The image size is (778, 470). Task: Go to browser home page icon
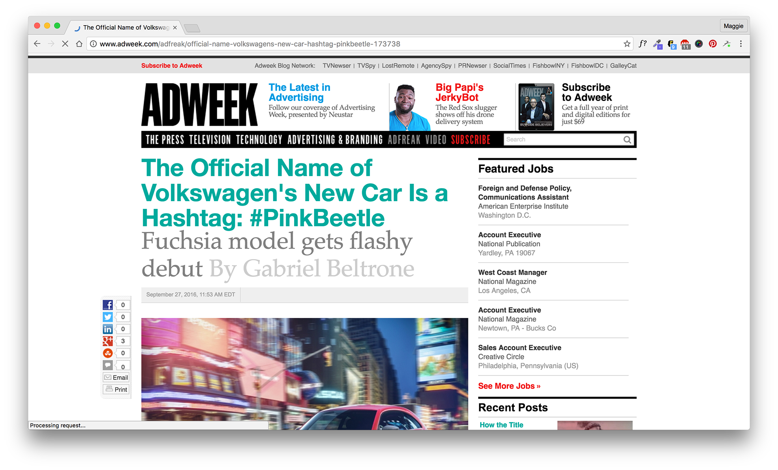(79, 44)
